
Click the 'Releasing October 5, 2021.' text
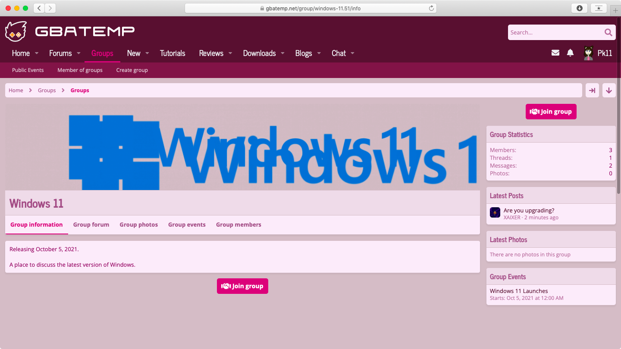coord(44,249)
